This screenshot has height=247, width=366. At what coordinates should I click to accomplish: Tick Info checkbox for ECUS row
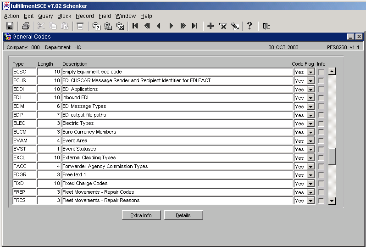click(x=321, y=81)
